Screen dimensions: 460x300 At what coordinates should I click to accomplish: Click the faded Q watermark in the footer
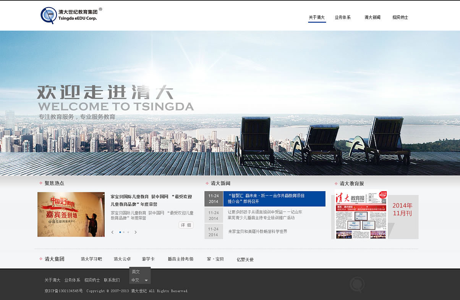point(357,284)
